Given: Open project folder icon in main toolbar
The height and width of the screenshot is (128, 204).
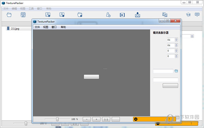Looking at the screenshot, I should 9,15.
